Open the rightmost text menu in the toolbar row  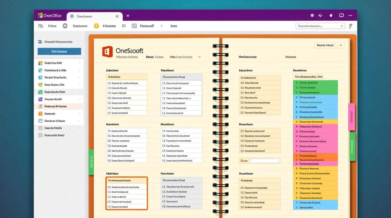click(174, 26)
